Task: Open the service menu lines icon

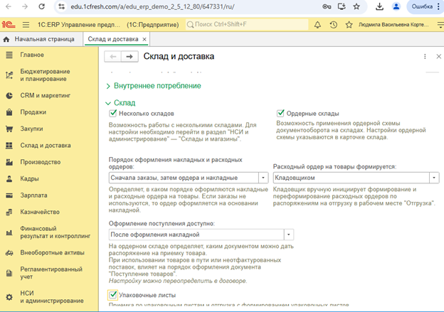Action: click(x=440, y=25)
